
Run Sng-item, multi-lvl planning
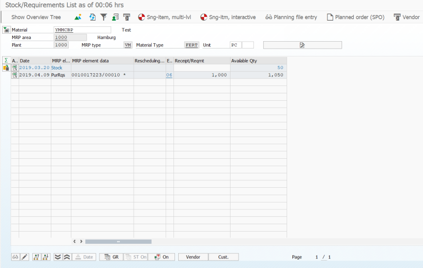[164, 17]
